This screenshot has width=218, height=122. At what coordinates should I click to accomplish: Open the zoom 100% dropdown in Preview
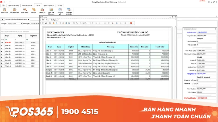coord(89,23)
